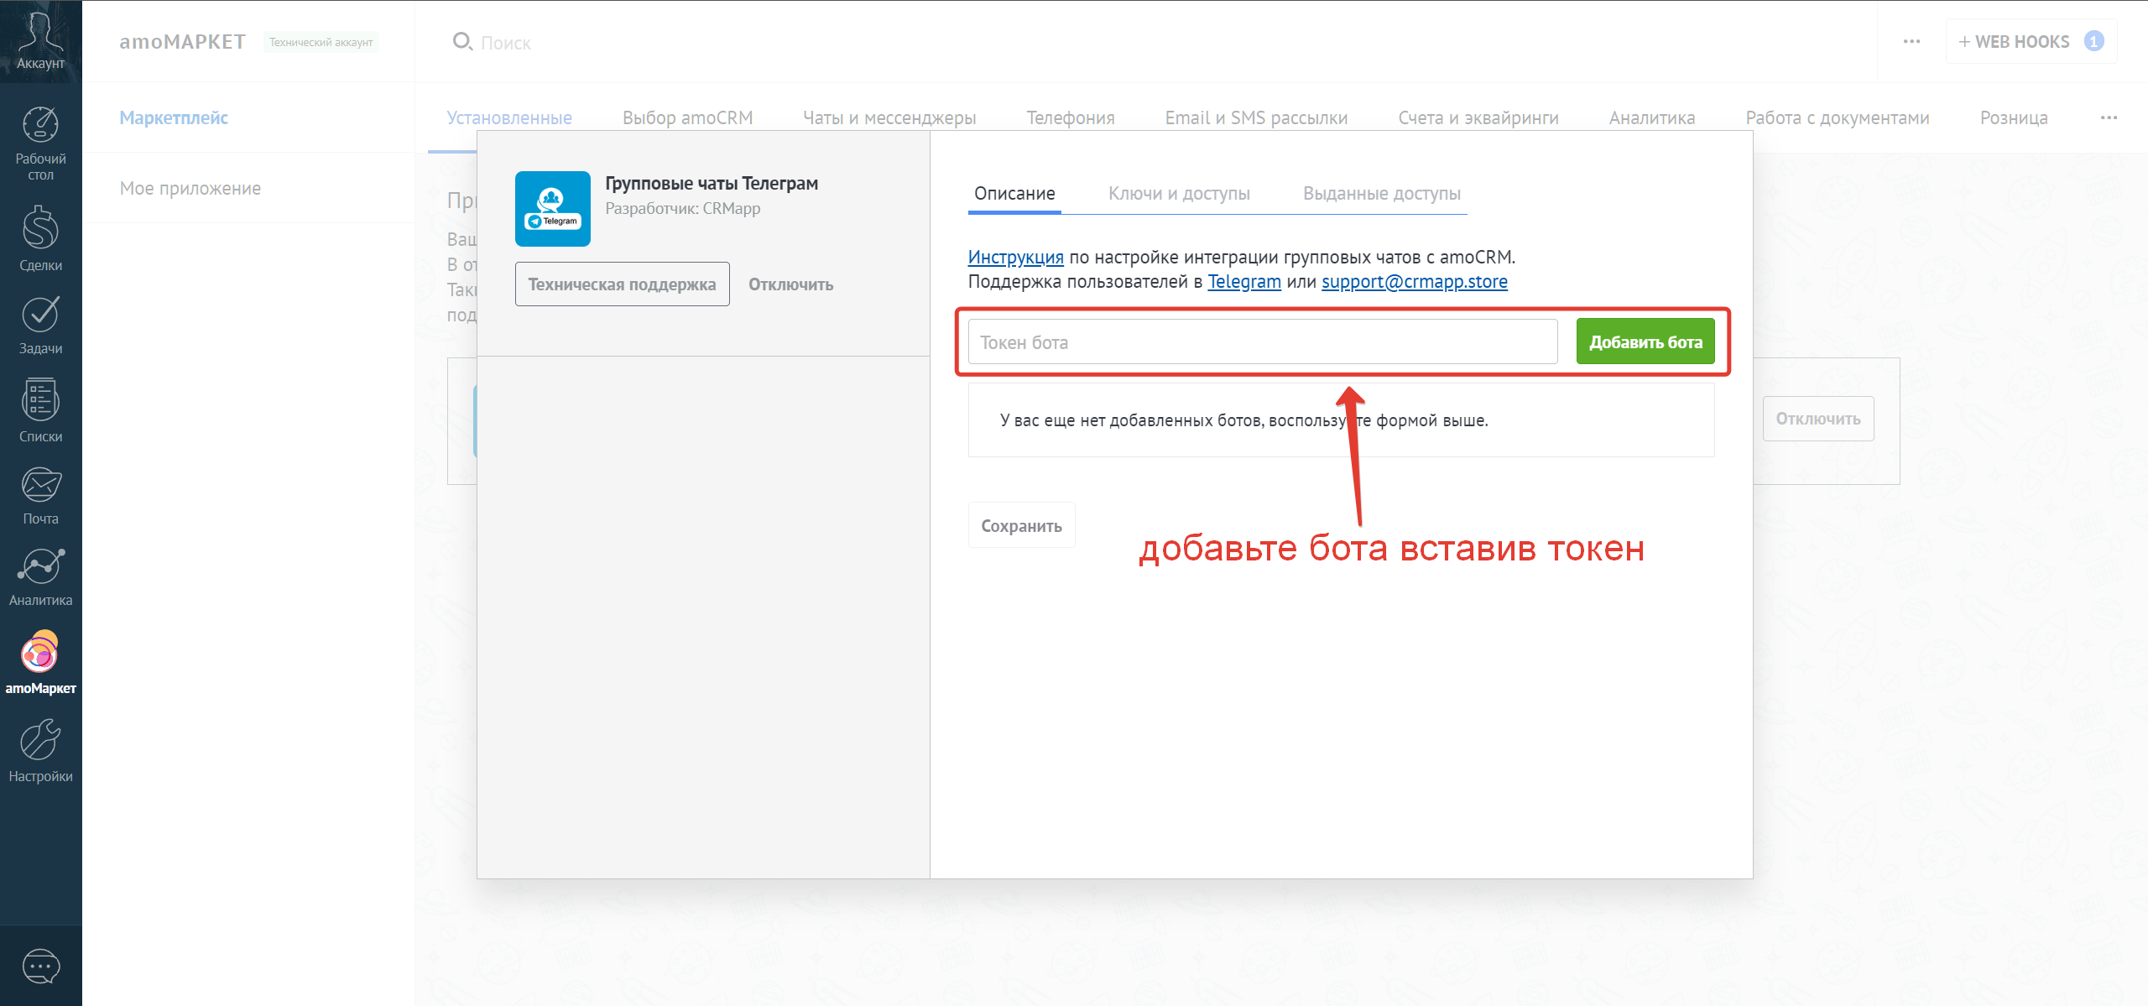Open the Telegram support link
The image size is (2148, 1006).
click(x=1243, y=281)
